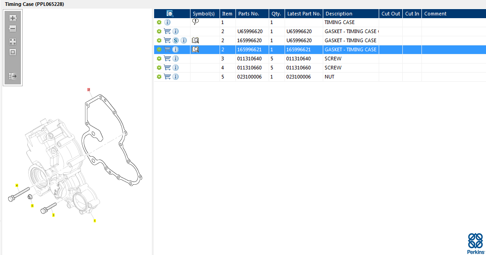
Task: Click book magnifier symbol for part 165996620
Action: pos(195,40)
